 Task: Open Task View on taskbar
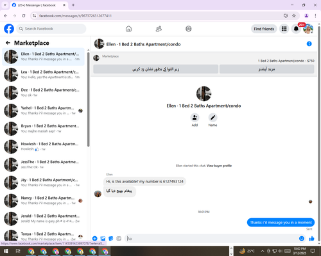point(18,251)
